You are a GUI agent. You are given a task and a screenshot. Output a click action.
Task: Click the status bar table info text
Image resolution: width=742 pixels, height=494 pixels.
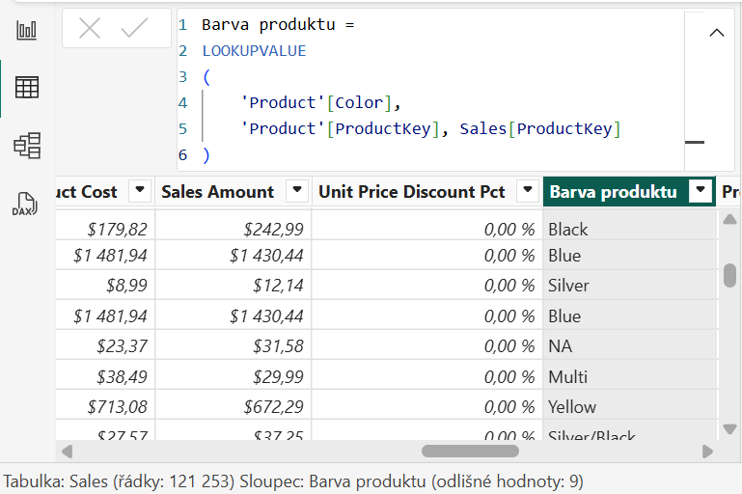click(x=293, y=481)
